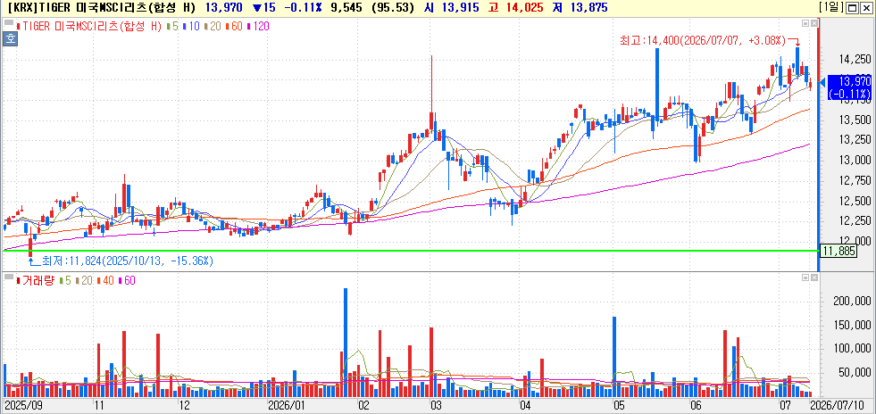Click the 고 14,025 high price
Image resolution: width=876 pixels, height=414 pixels.
(x=517, y=8)
